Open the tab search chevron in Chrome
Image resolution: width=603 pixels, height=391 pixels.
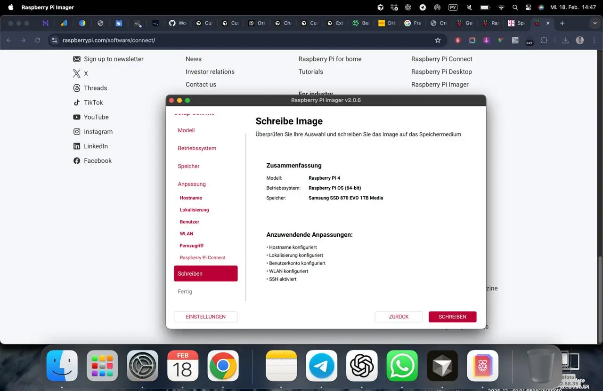(595, 23)
